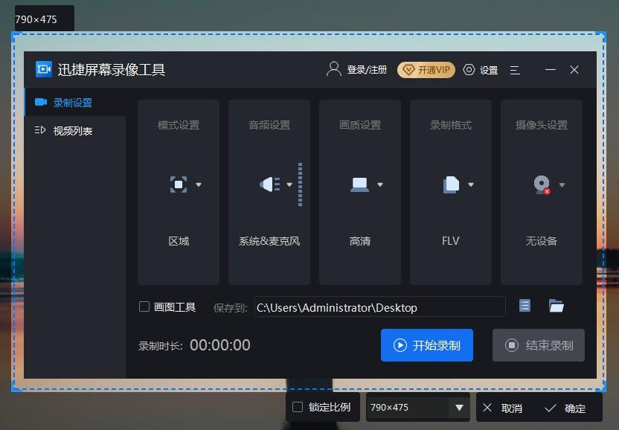Switch to 录制设置 tab

[75, 102]
